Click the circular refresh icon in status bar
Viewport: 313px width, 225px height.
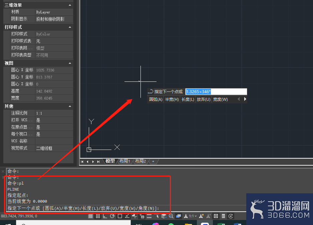pyautogui.click(x=231, y=216)
